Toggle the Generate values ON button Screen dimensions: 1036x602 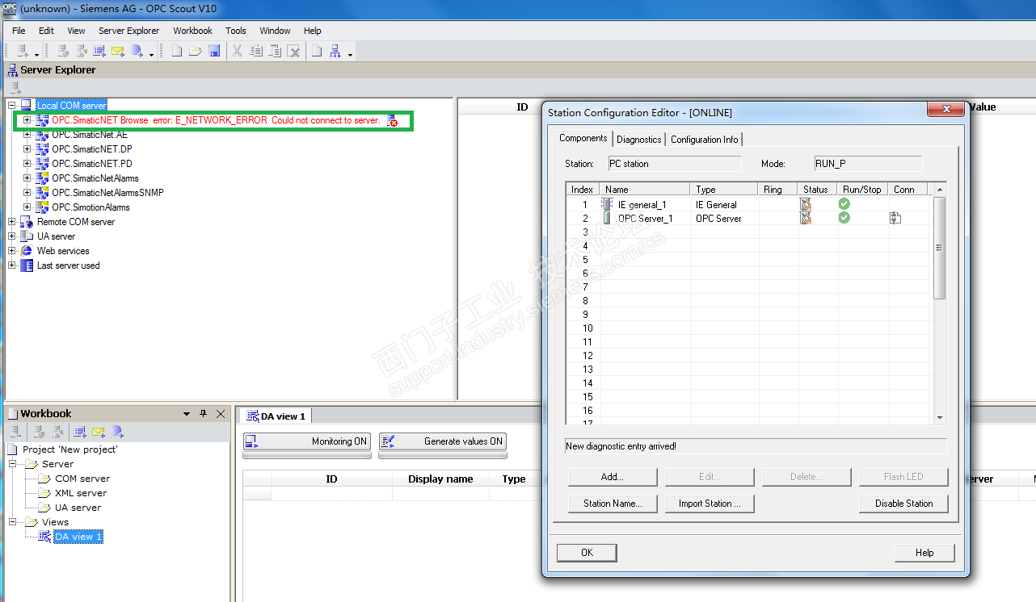click(x=443, y=441)
